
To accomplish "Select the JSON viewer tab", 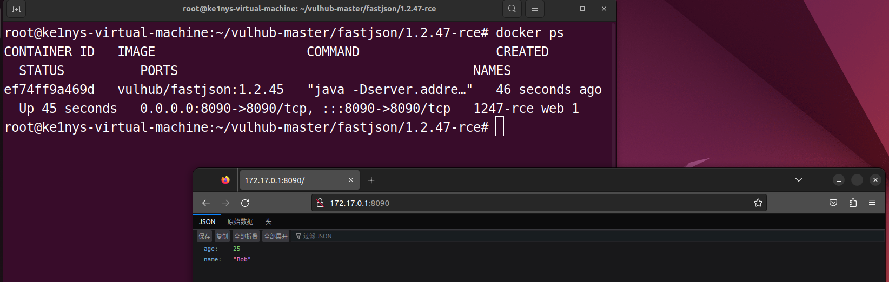I will point(207,222).
